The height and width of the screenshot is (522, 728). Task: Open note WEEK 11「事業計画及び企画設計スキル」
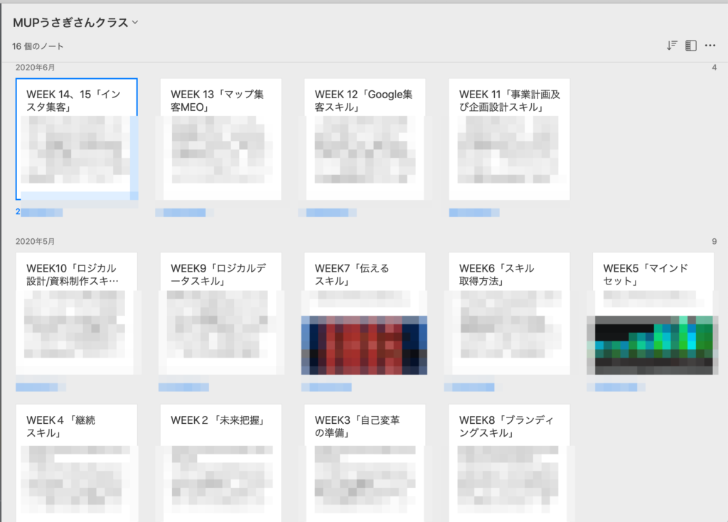(509, 139)
